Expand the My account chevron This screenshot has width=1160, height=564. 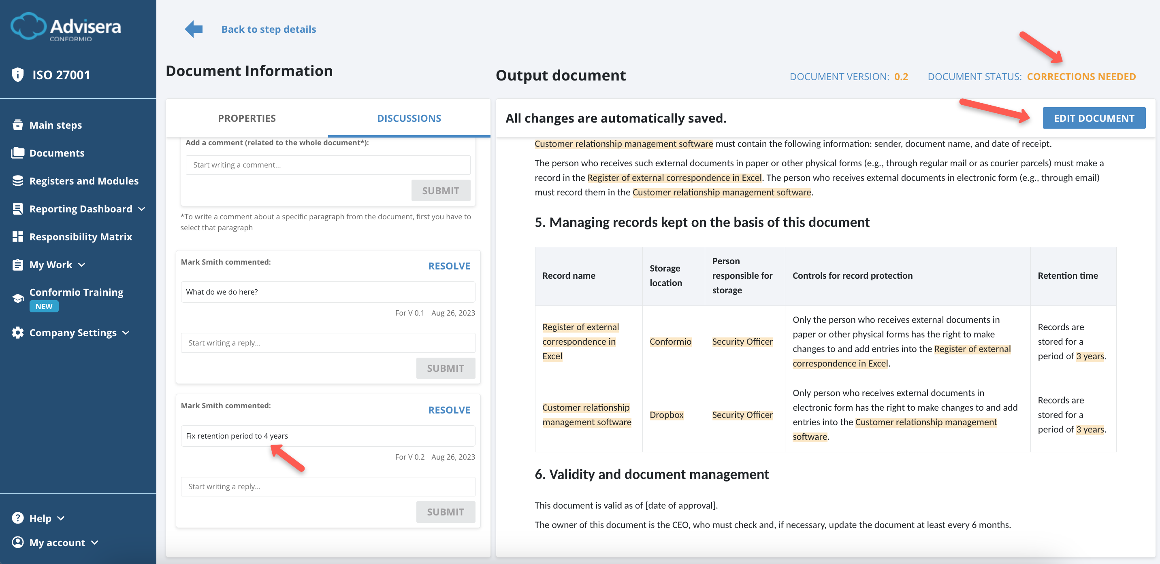[94, 543]
